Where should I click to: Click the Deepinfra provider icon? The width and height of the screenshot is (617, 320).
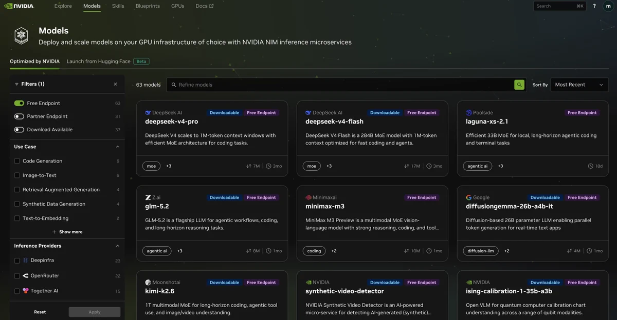click(x=26, y=261)
